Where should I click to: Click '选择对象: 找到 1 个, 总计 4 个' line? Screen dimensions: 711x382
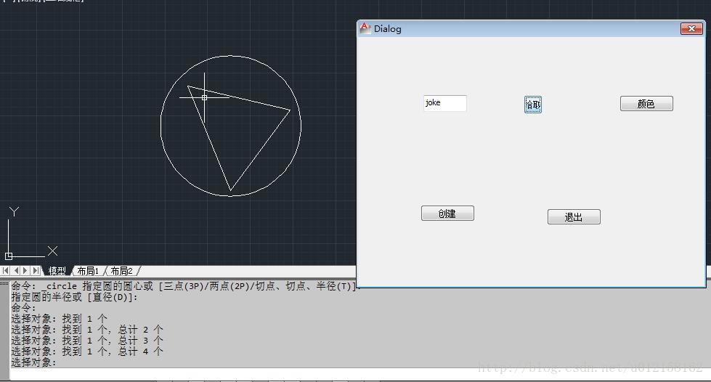click(87, 351)
